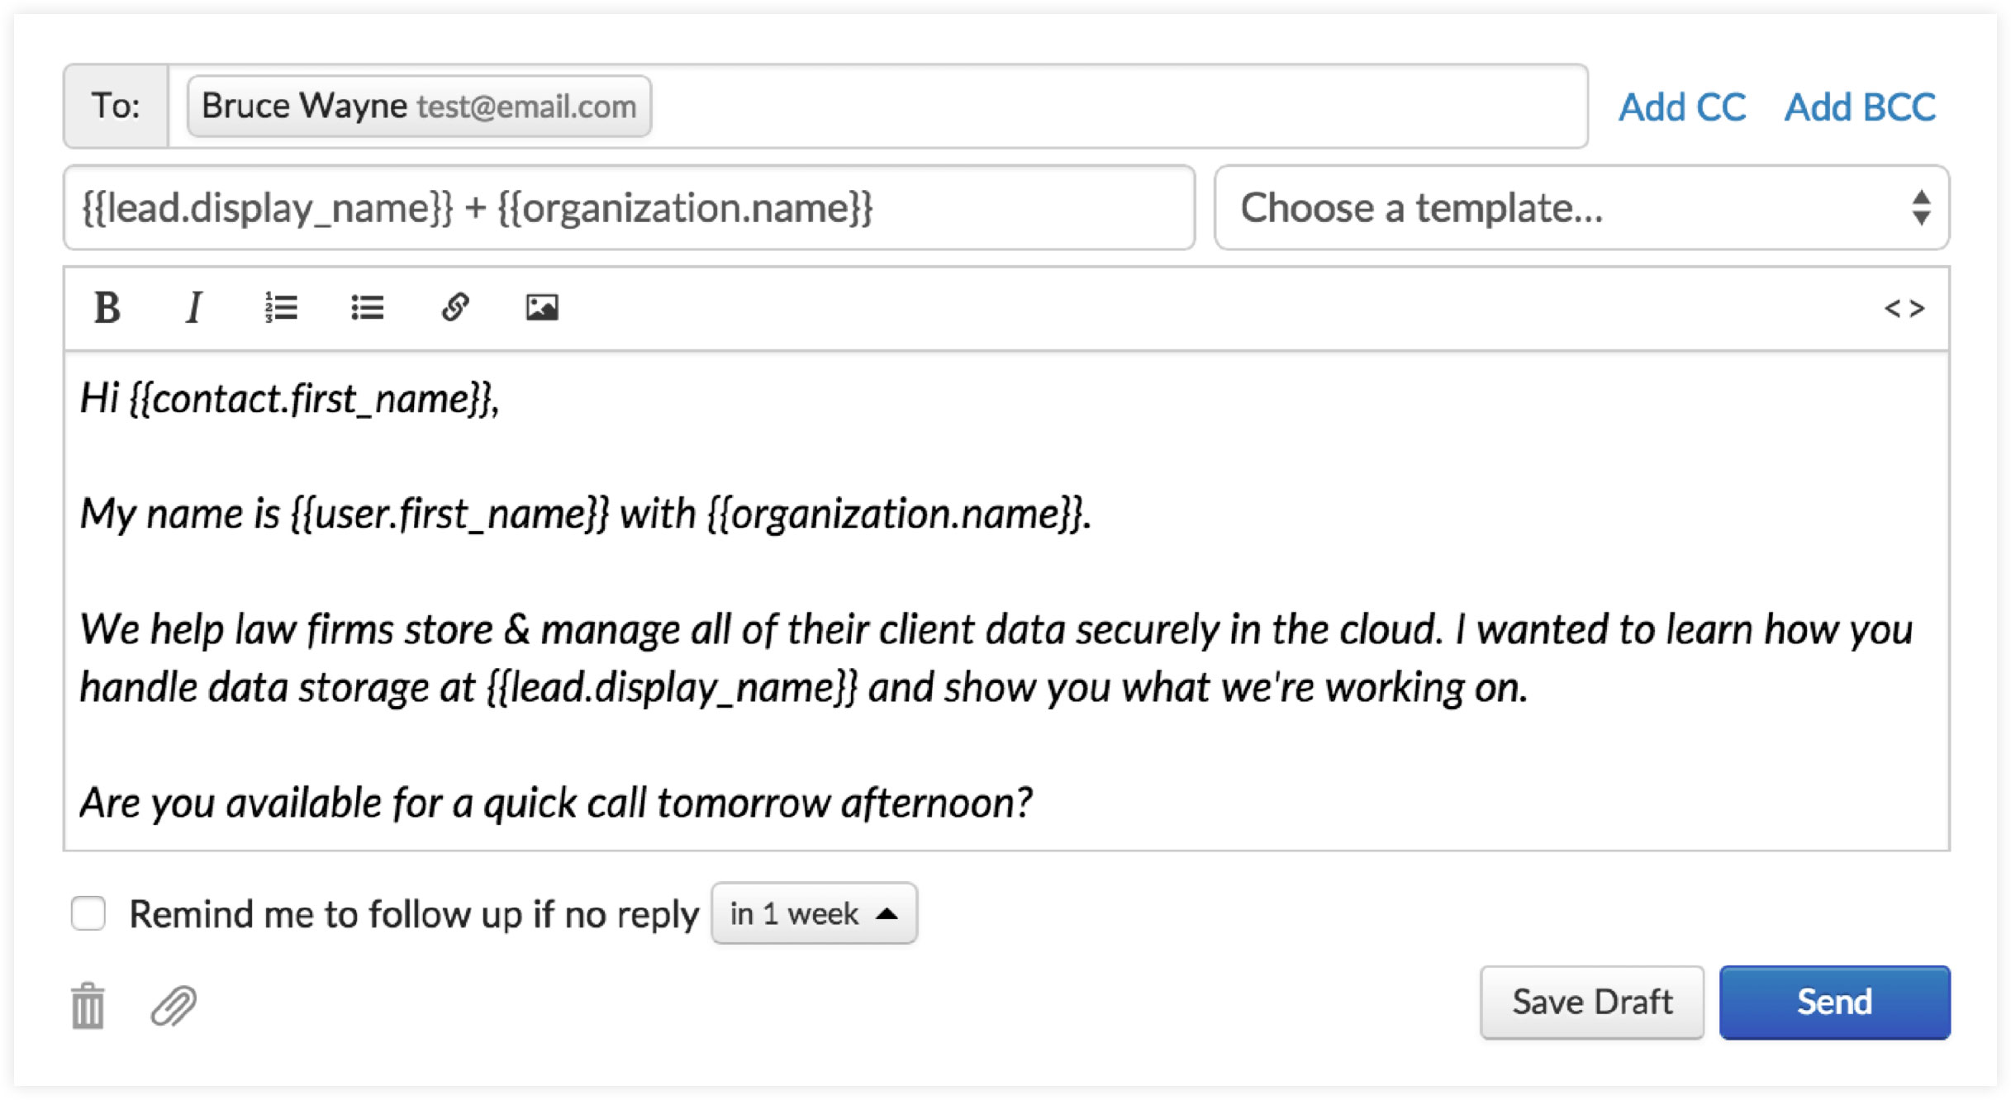Toggle italic formatting in the editor toolbar
This screenshot has width=2011, height=1100.
point(194,308)
